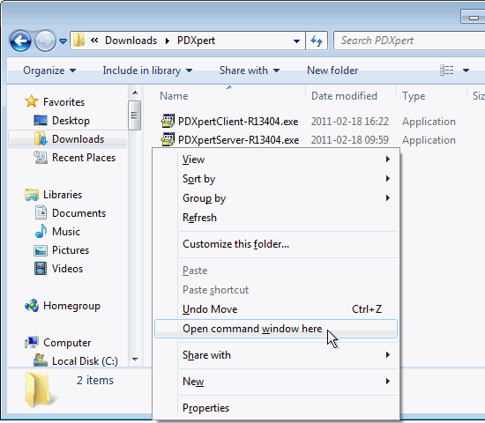The height and width of the screenshot is (423, 485).
Task: Click the Favorites star icon
Action: pos(32,101)
